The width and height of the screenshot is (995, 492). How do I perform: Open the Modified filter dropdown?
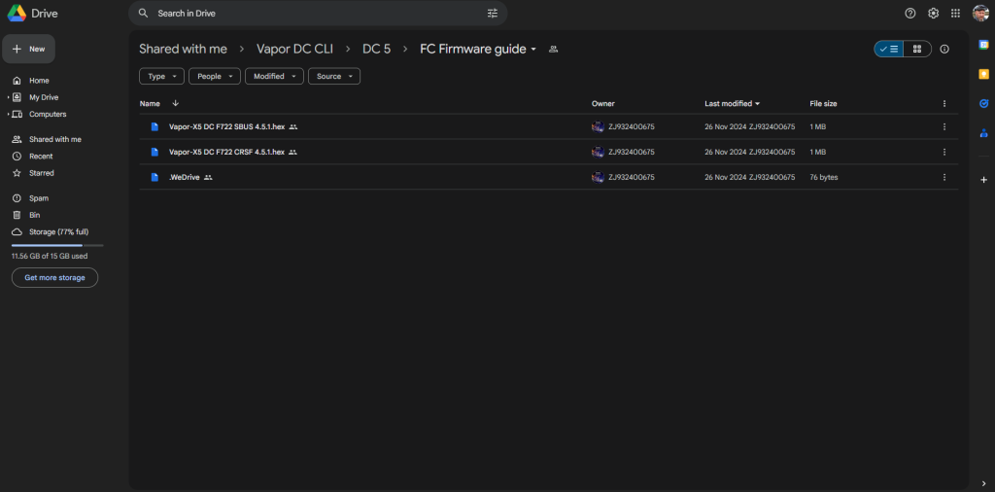[x=274, y=76]
